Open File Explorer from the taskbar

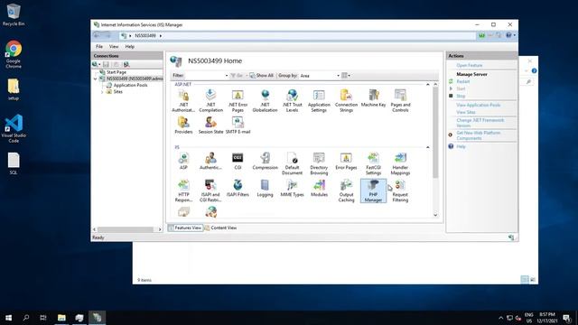click(61, 318)
